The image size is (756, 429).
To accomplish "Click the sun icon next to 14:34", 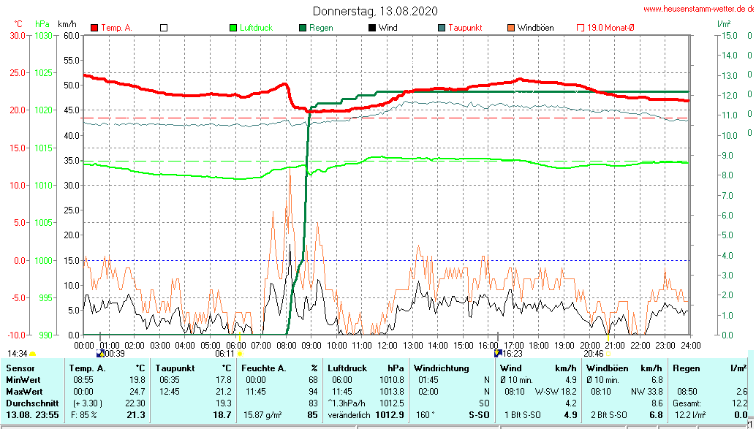I will 33,354.
